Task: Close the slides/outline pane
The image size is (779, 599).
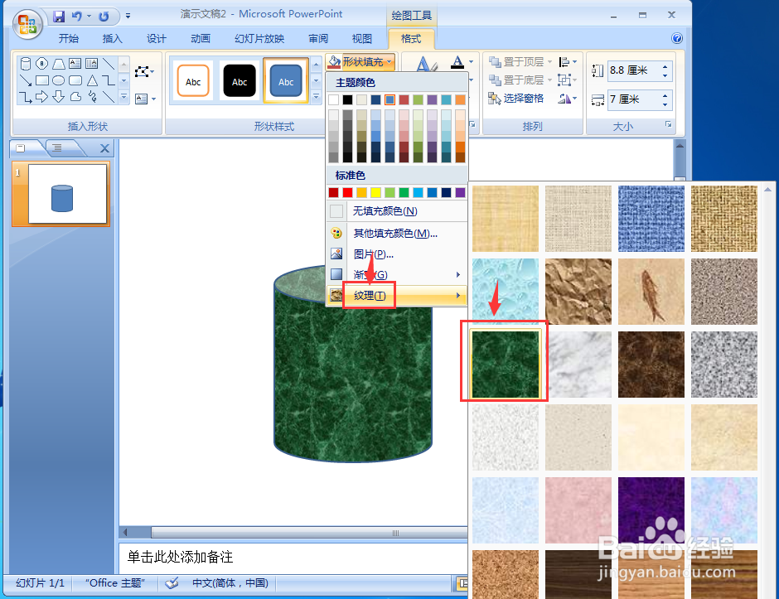Action: click(x=104, y=148)
